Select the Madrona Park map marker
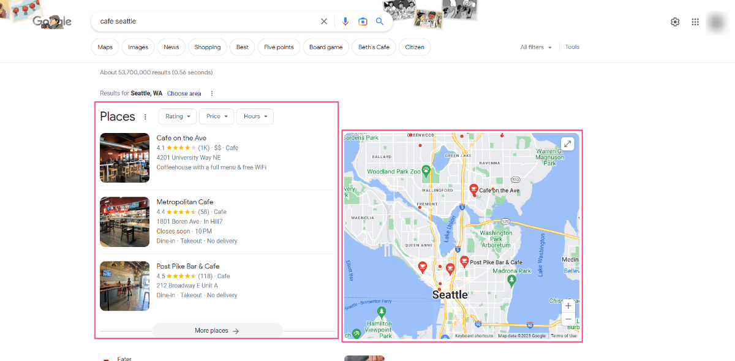735x361 pixels. pyautogui.click(x=512, y=280)
